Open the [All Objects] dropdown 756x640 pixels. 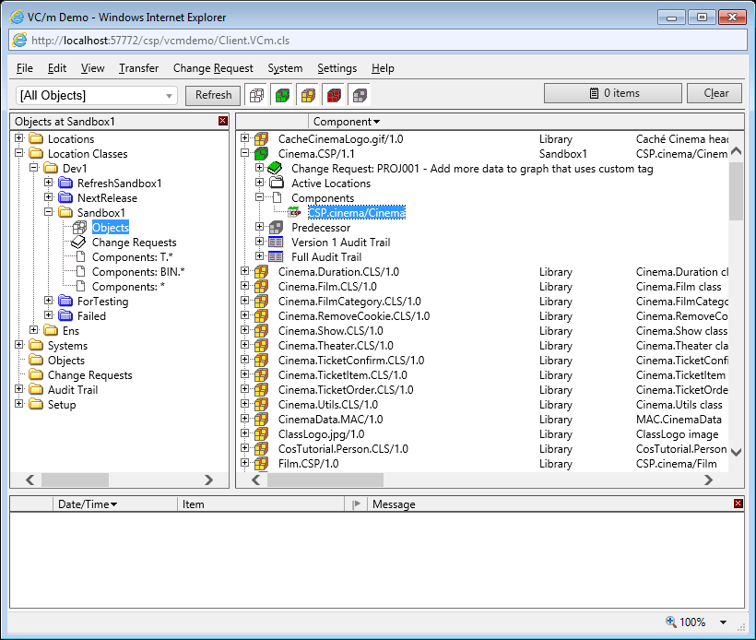tap(170, 95)
